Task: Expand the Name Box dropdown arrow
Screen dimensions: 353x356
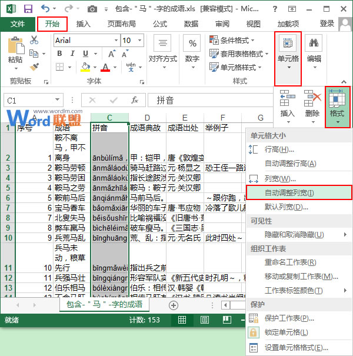Action: click(57, 99)
